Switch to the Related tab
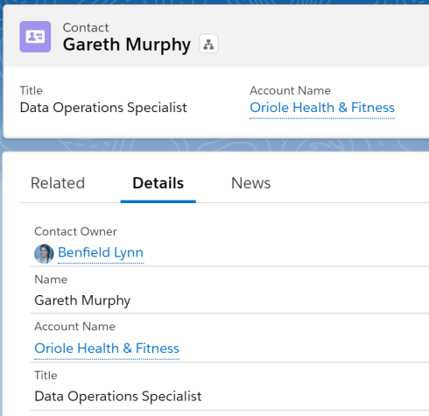 coord(58,183)
